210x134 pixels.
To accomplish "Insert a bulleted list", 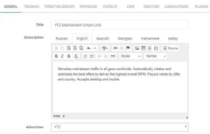I will coord(92,56).
